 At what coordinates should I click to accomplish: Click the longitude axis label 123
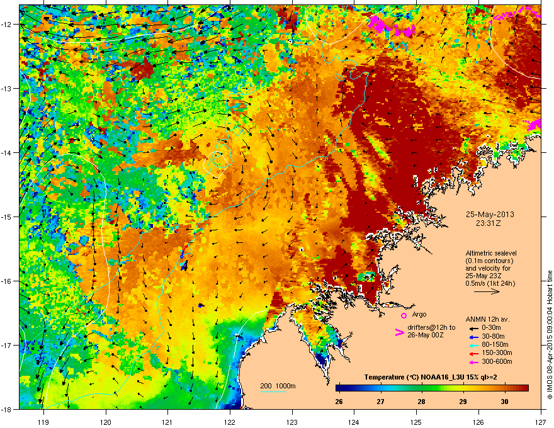coord(292,422)
